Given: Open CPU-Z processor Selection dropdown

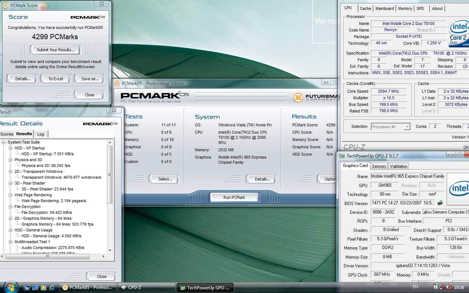Looking at the screenshot, I should 407,127.
